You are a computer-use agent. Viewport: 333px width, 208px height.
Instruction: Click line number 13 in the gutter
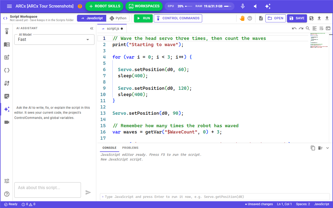103,113
